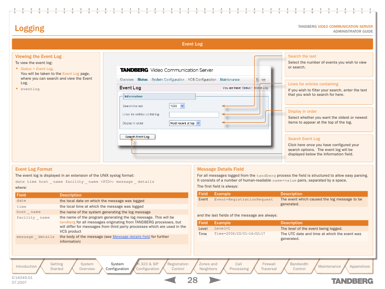Open the Overview menu item
Screen dimensions: 385x289
[127, 80]
